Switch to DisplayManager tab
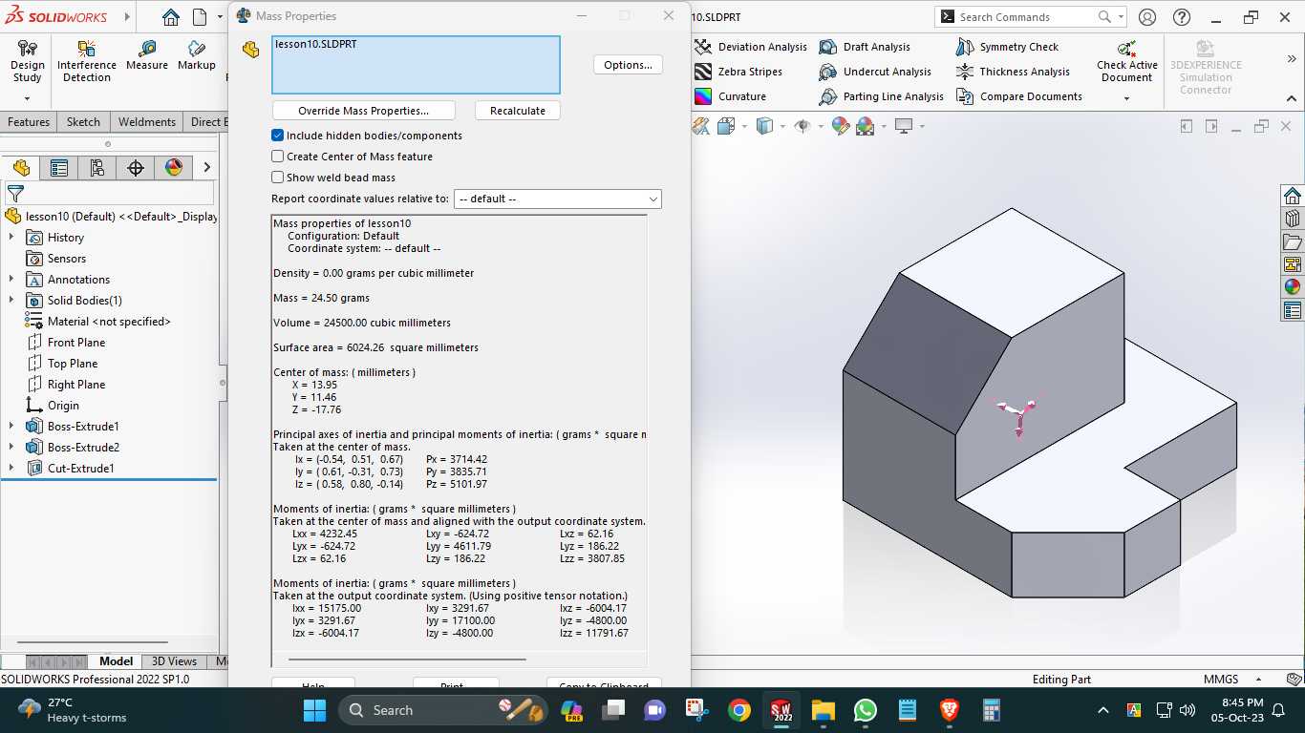The image size is (1305, 733). click(174, 168)
